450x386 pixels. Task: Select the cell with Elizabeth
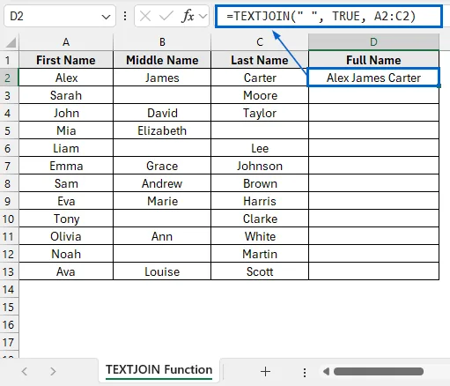coord(162,130)
